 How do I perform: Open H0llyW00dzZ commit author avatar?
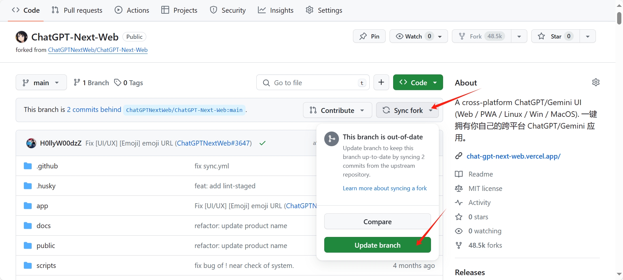31,143
